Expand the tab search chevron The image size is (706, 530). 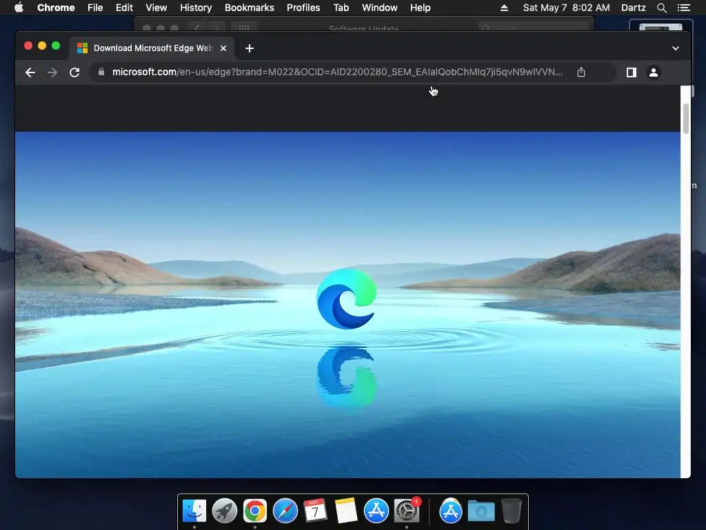pos(676,48)
